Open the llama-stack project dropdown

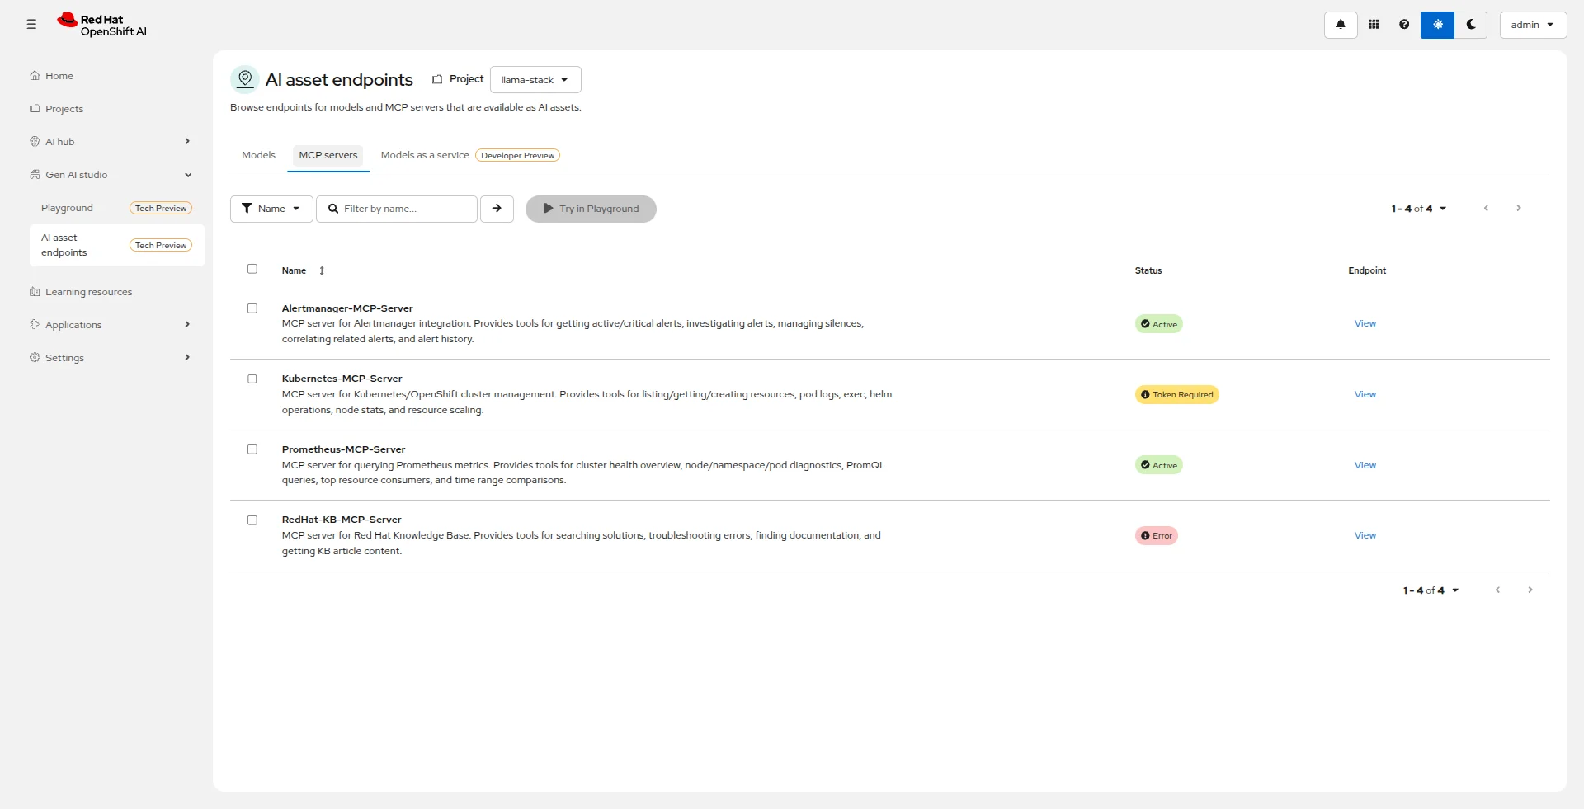point(535,80)
